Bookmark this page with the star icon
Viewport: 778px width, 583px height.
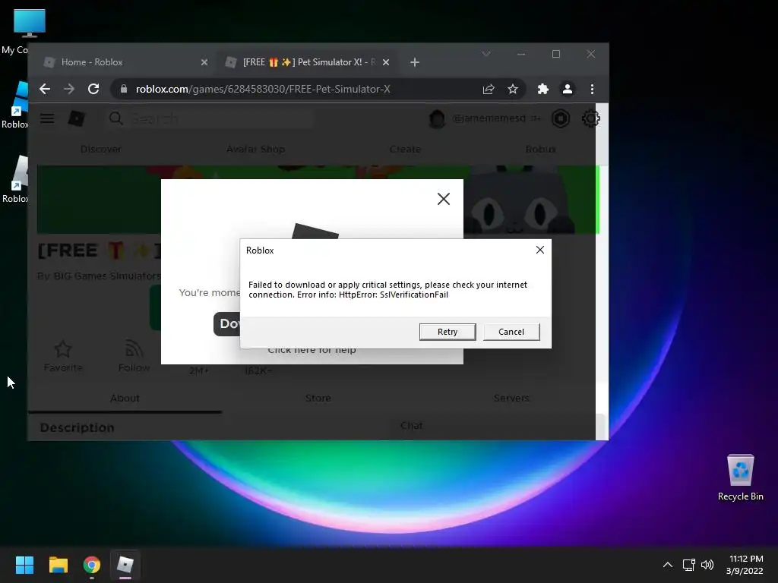[513, 90]
